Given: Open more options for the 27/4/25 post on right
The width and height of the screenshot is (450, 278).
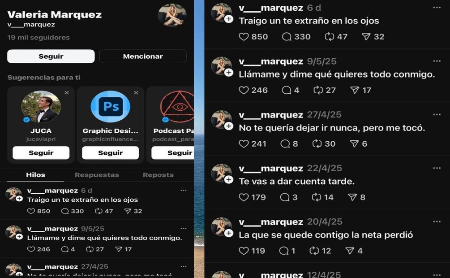Looking at the screenshot, I should pos(437,115).
